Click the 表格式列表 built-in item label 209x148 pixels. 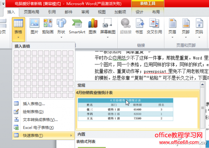pyautogui.click(x=86, y=142)
